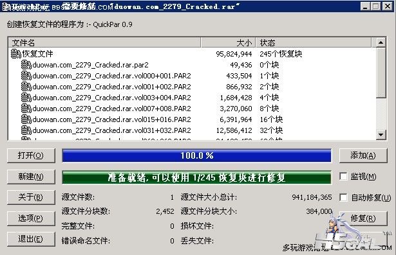Click the 状态 status column header
The image size is (396, 255).
314,42
